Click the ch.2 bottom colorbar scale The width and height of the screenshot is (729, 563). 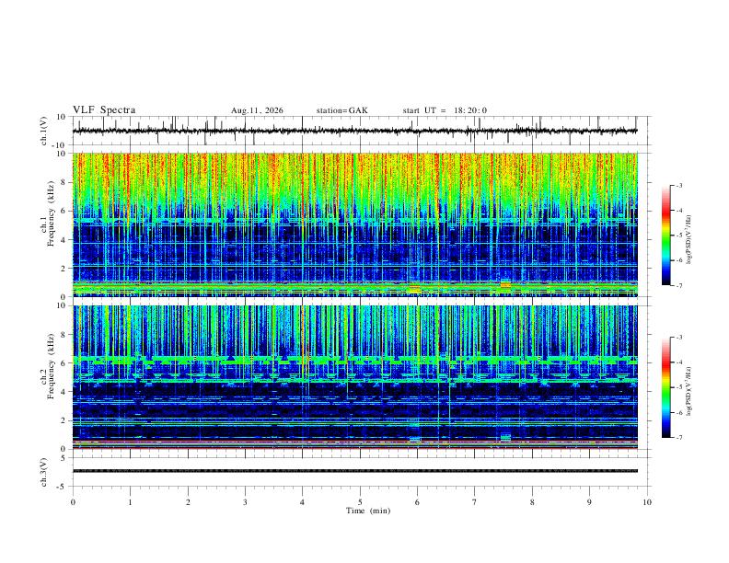(x=665, y=387)
